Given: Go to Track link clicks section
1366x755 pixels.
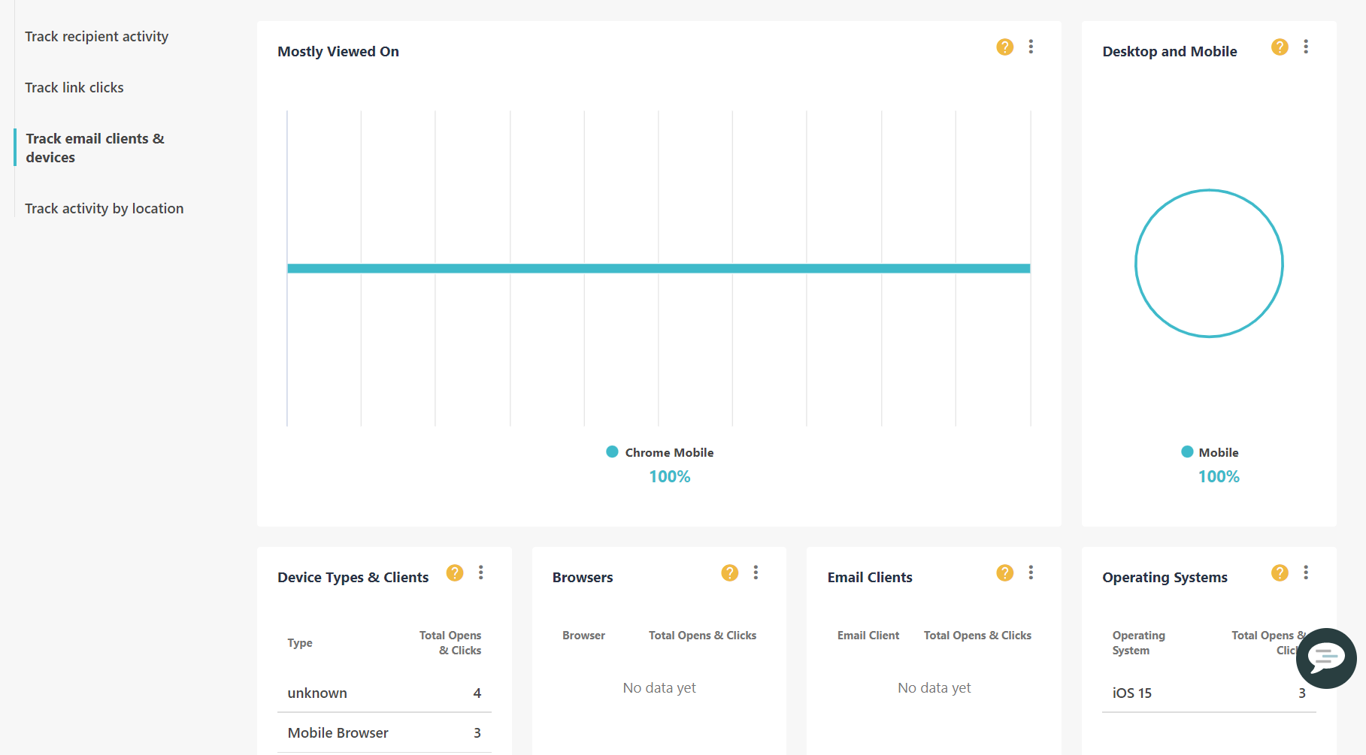Looking at the screenshot, I should [74, 88].
